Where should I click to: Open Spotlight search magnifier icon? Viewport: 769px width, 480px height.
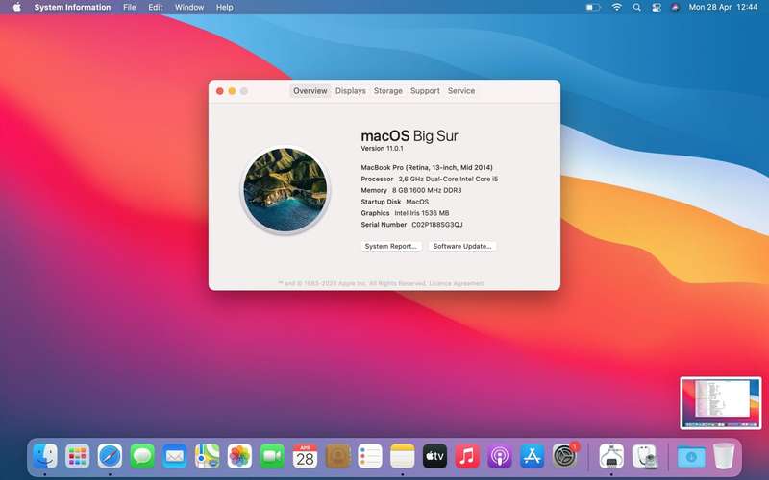[x=636, y=8]
